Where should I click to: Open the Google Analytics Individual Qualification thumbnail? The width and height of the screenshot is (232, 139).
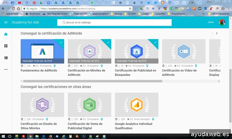[137, 105]
